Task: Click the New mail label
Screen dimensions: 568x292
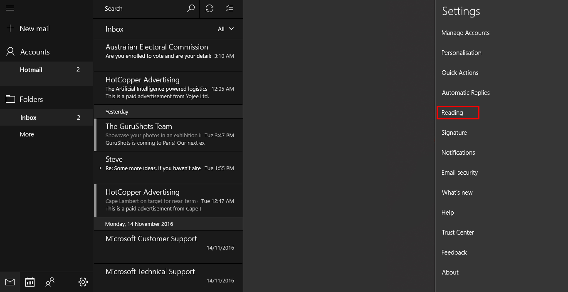Action: coord(35,28)
